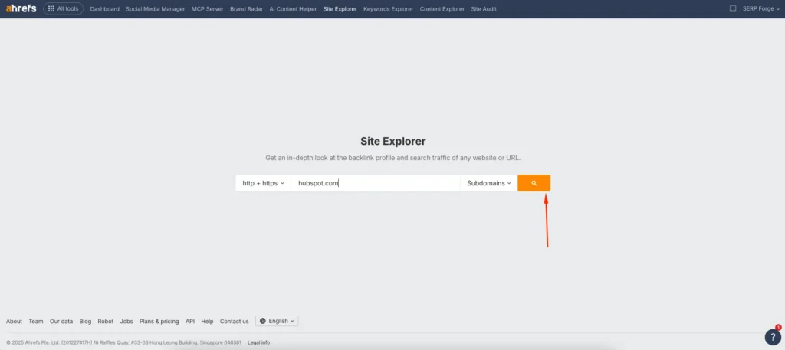The image size is (785, 350).
Task: Open Site Audit
Action: click(484, 9)
